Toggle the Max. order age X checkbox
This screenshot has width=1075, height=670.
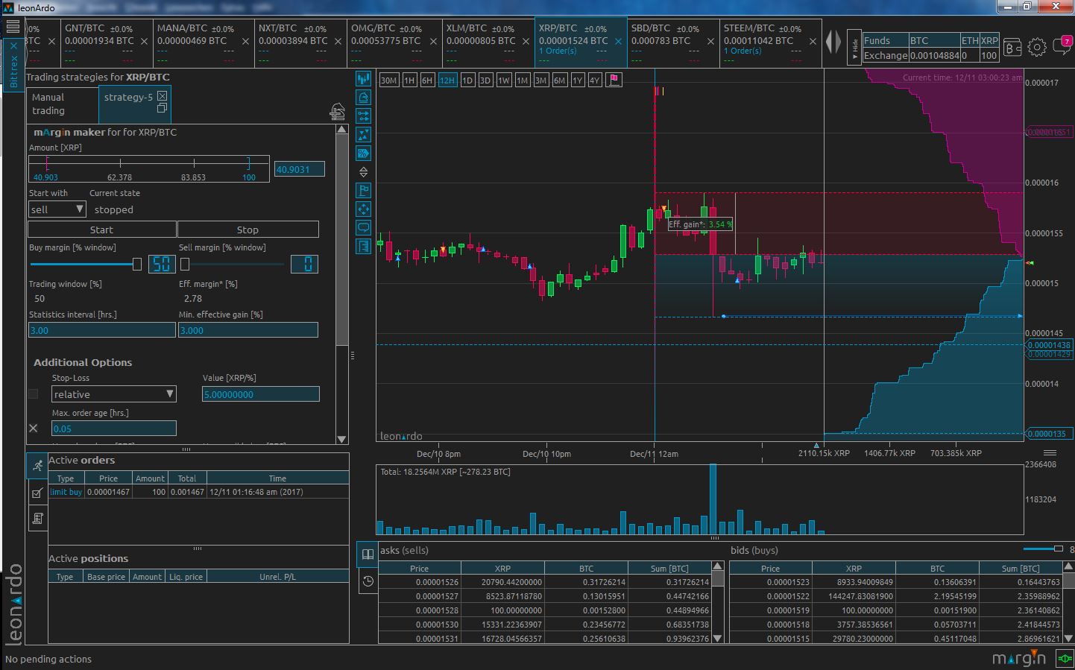(x=34, y=429)
